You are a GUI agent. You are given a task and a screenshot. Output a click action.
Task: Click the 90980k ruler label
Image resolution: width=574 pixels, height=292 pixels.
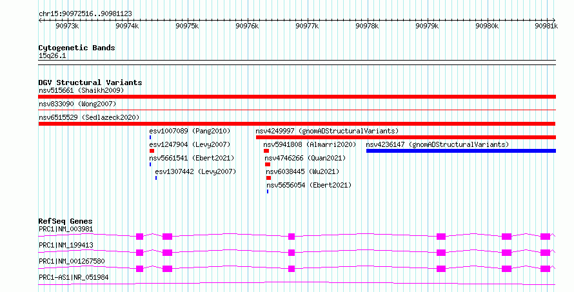pyautogui.click(x=487, y=26)
